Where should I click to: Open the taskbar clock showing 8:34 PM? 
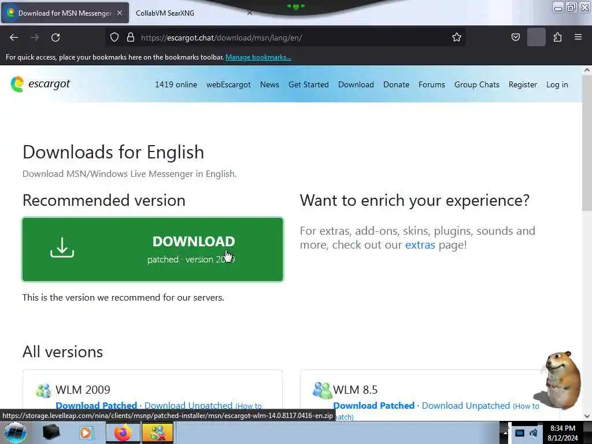563,432
